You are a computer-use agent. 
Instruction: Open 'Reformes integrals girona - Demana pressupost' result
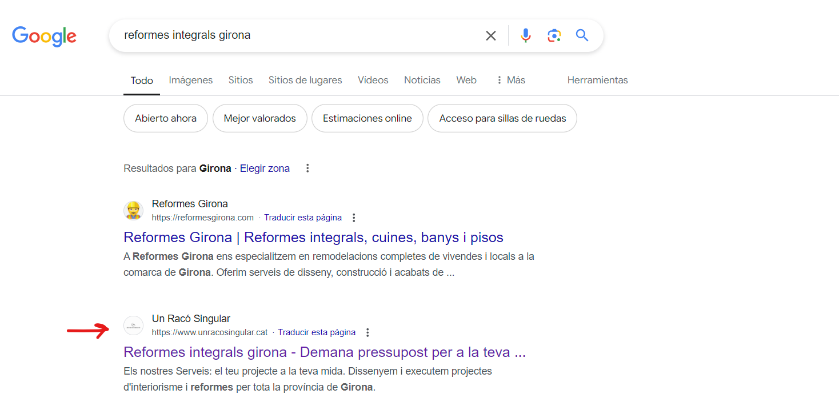(325, 352)
